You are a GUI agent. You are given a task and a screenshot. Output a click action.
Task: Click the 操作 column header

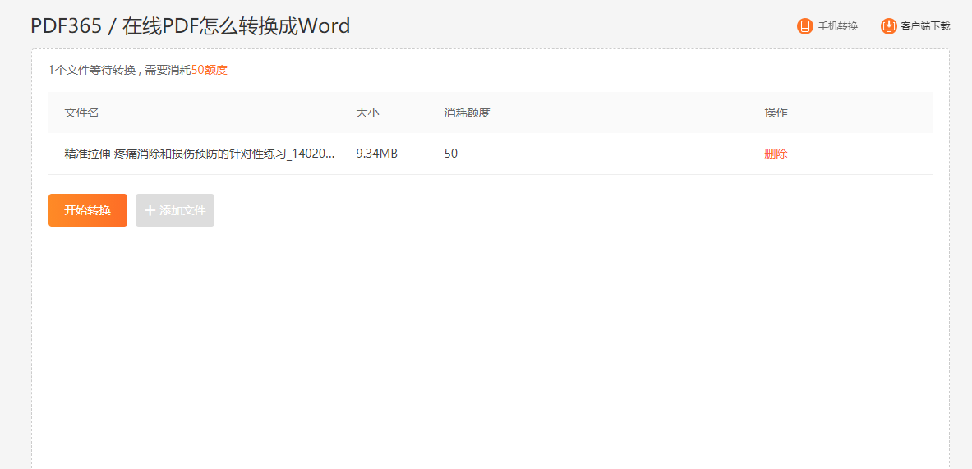click(776, 113)
